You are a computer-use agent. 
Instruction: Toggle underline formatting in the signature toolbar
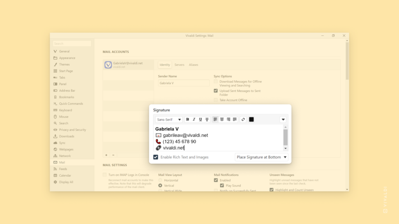(x=201, y=119)
